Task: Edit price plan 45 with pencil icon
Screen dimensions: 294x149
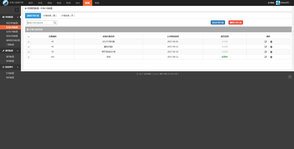Action: [266, 47]
